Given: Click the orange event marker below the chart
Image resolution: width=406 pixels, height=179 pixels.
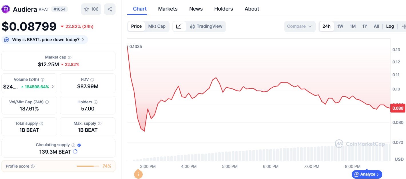Looking at the screenshot, I should point(138,174).
